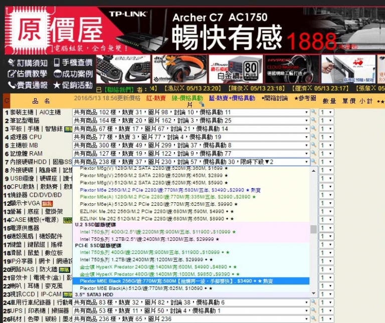Click search icon for UPS 印表機 row

[x=313, y=310]
